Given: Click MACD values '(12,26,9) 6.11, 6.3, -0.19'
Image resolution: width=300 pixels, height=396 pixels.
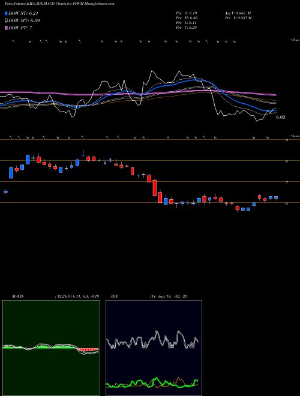Looking at the screenshot, I should coord(77,296).
